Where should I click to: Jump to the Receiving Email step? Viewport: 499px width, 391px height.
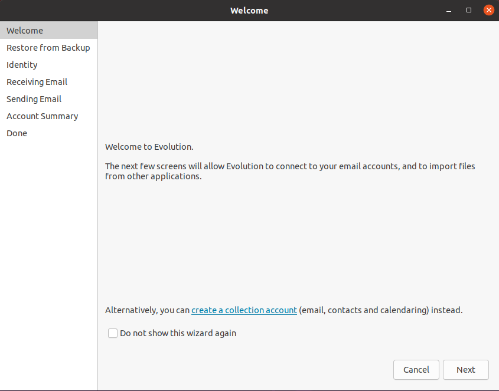[x=37, y=82]
